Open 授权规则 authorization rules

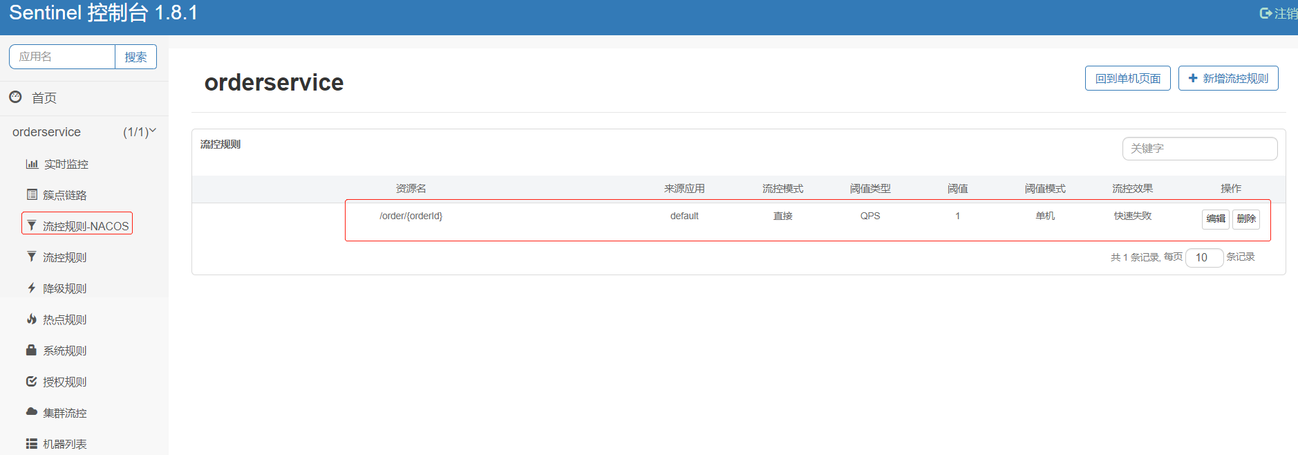(x=65, y=382)
